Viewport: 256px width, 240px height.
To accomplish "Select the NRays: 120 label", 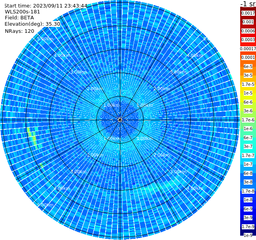I will [x=19, y=31].
